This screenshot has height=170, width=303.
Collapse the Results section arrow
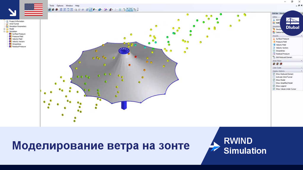point(301,36)
